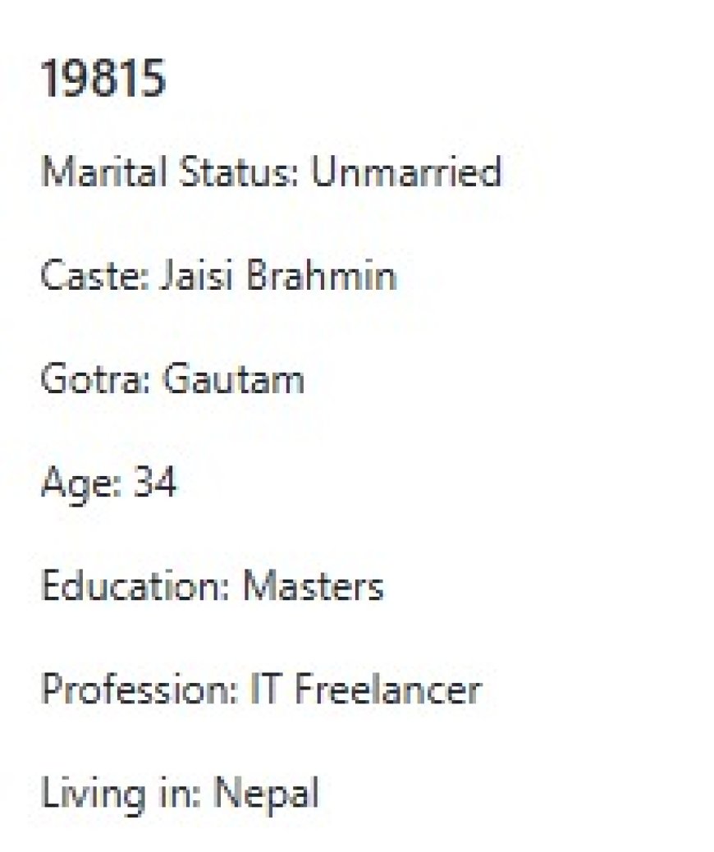714x852 pixels.
Task: Click the full Education: Masters line
Action: click(x=212, y=587)
